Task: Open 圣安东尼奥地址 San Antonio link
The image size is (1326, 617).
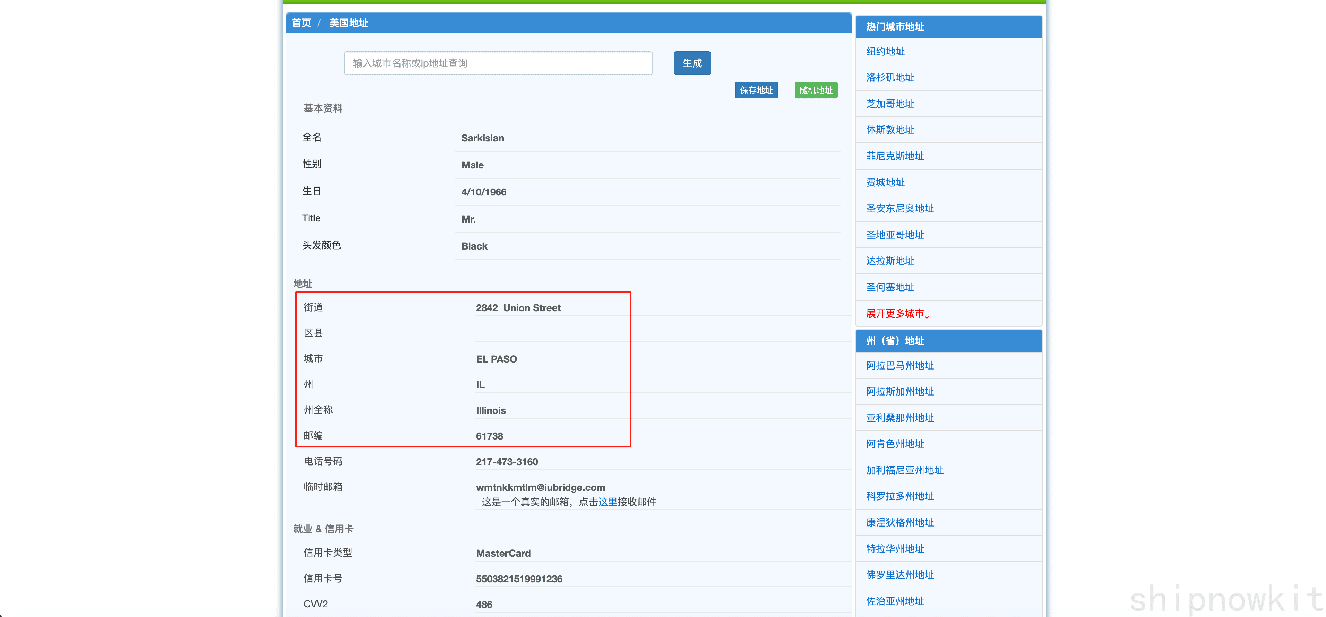Action: pos(899,208)
